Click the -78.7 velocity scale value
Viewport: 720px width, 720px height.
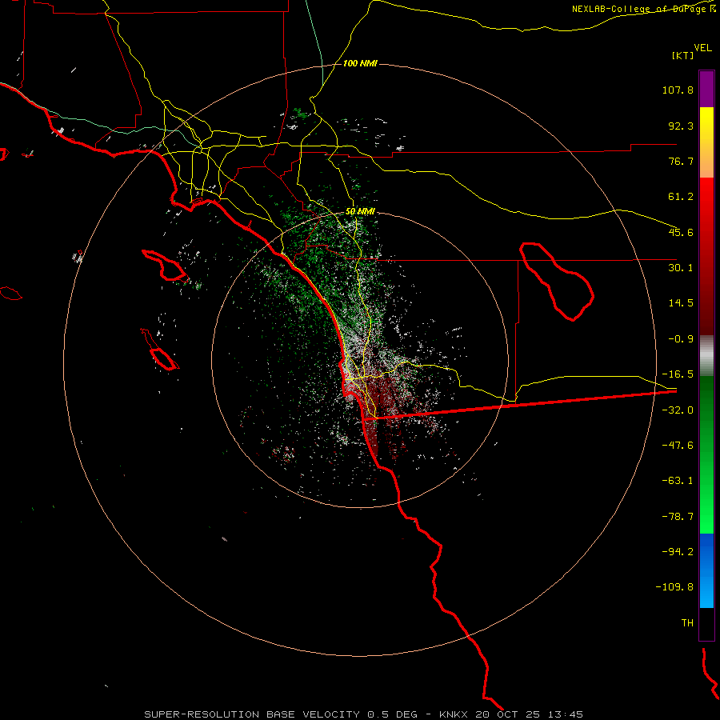coord(678,517)
